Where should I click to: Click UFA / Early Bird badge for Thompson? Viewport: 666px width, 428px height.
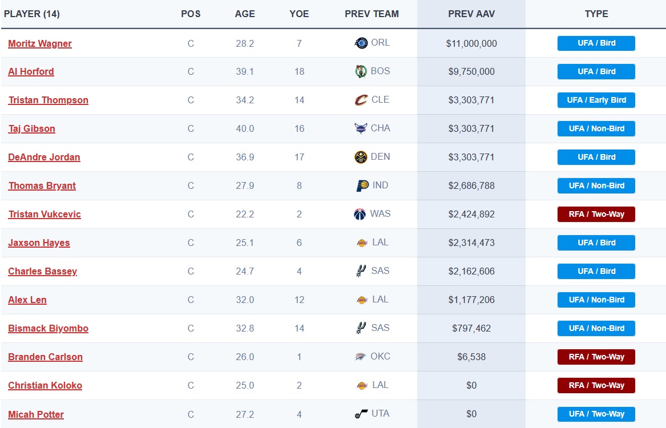pos(596,100)
